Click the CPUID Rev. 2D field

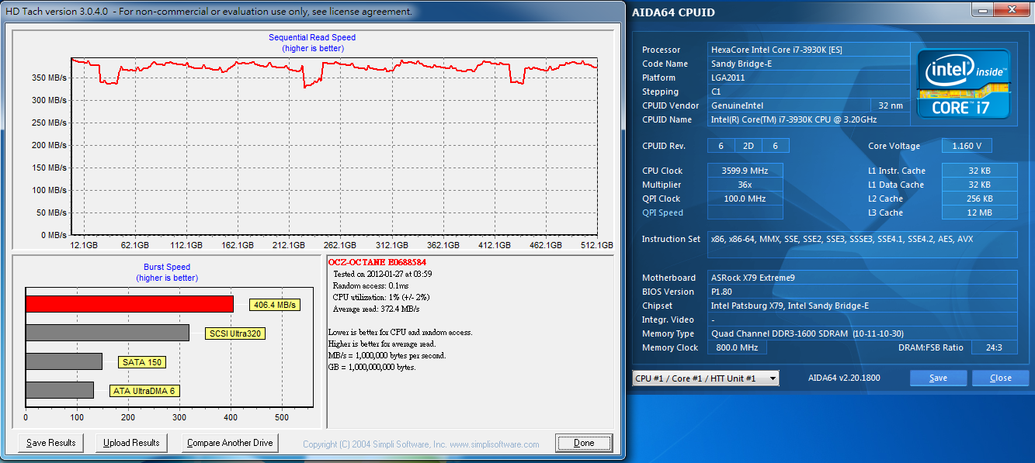[x=748, y=146]
